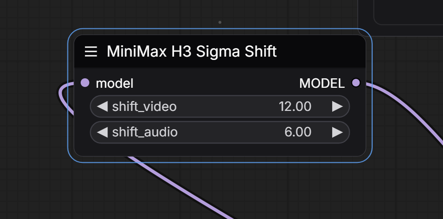This screenshot has height=219, width=443.
Task: Increase shift_video with right arrow
Action: [337, 107]
